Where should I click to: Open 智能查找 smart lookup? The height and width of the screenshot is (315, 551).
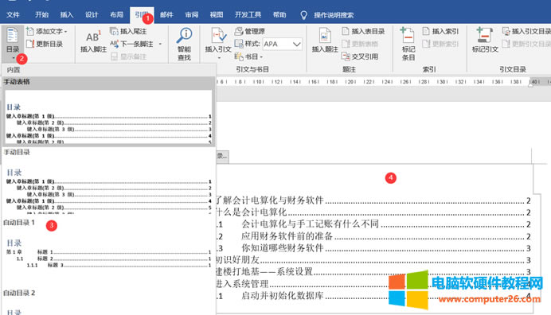click(x=184, y=44)
